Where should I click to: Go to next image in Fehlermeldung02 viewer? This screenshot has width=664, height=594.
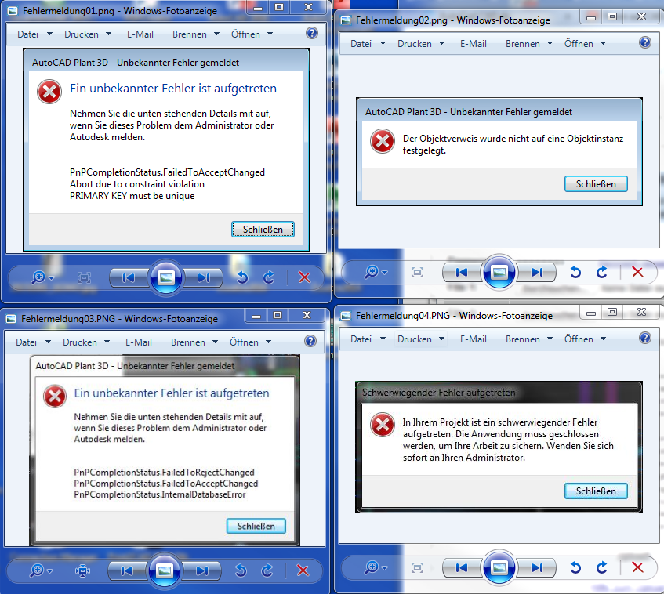pos(536,272)
